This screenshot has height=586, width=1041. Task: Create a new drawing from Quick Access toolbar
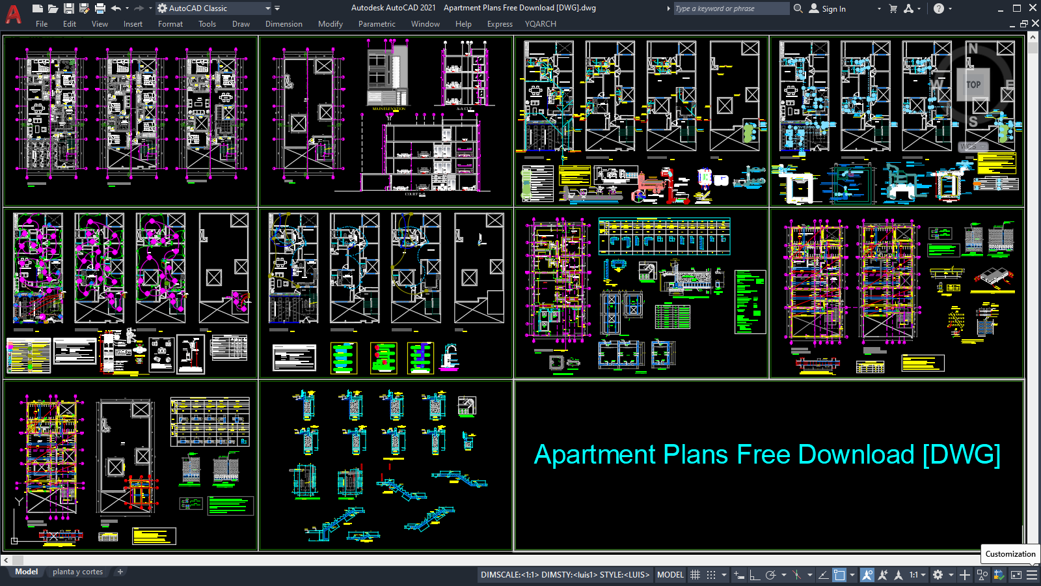pos(38,8)
